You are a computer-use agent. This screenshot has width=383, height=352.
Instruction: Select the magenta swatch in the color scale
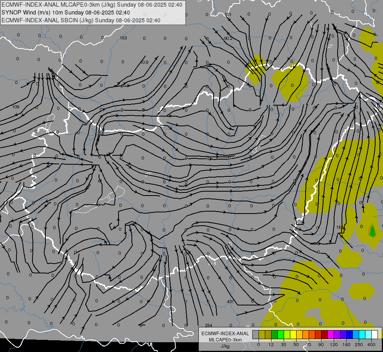[331, 334]
